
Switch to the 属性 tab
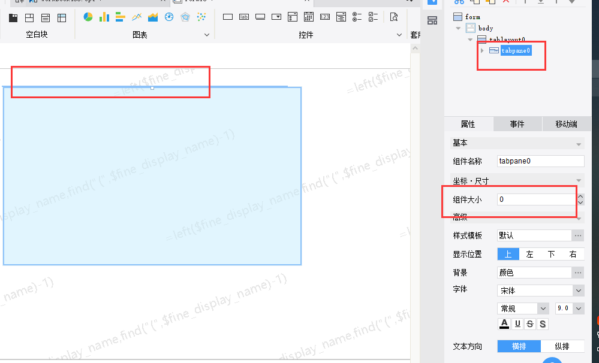[x=468, y=124]
